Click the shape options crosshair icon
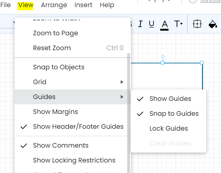The height and width of the screenshot is (173, 221). (x=197, y=24)
